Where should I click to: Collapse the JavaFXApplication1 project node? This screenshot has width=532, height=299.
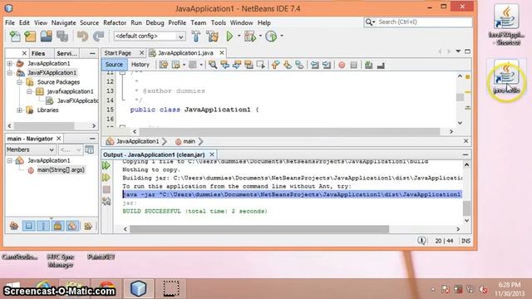pos(9,72)
